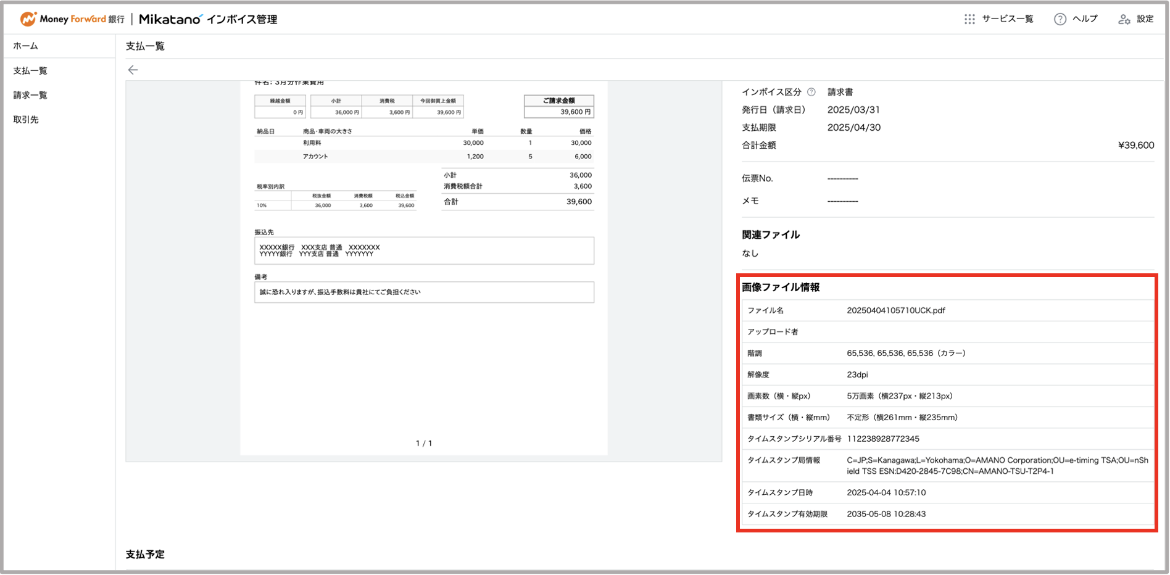Click the 階調 value 65,536 カラー
The width and height of the screenshot is (1170, 575).
pos(906,354)
